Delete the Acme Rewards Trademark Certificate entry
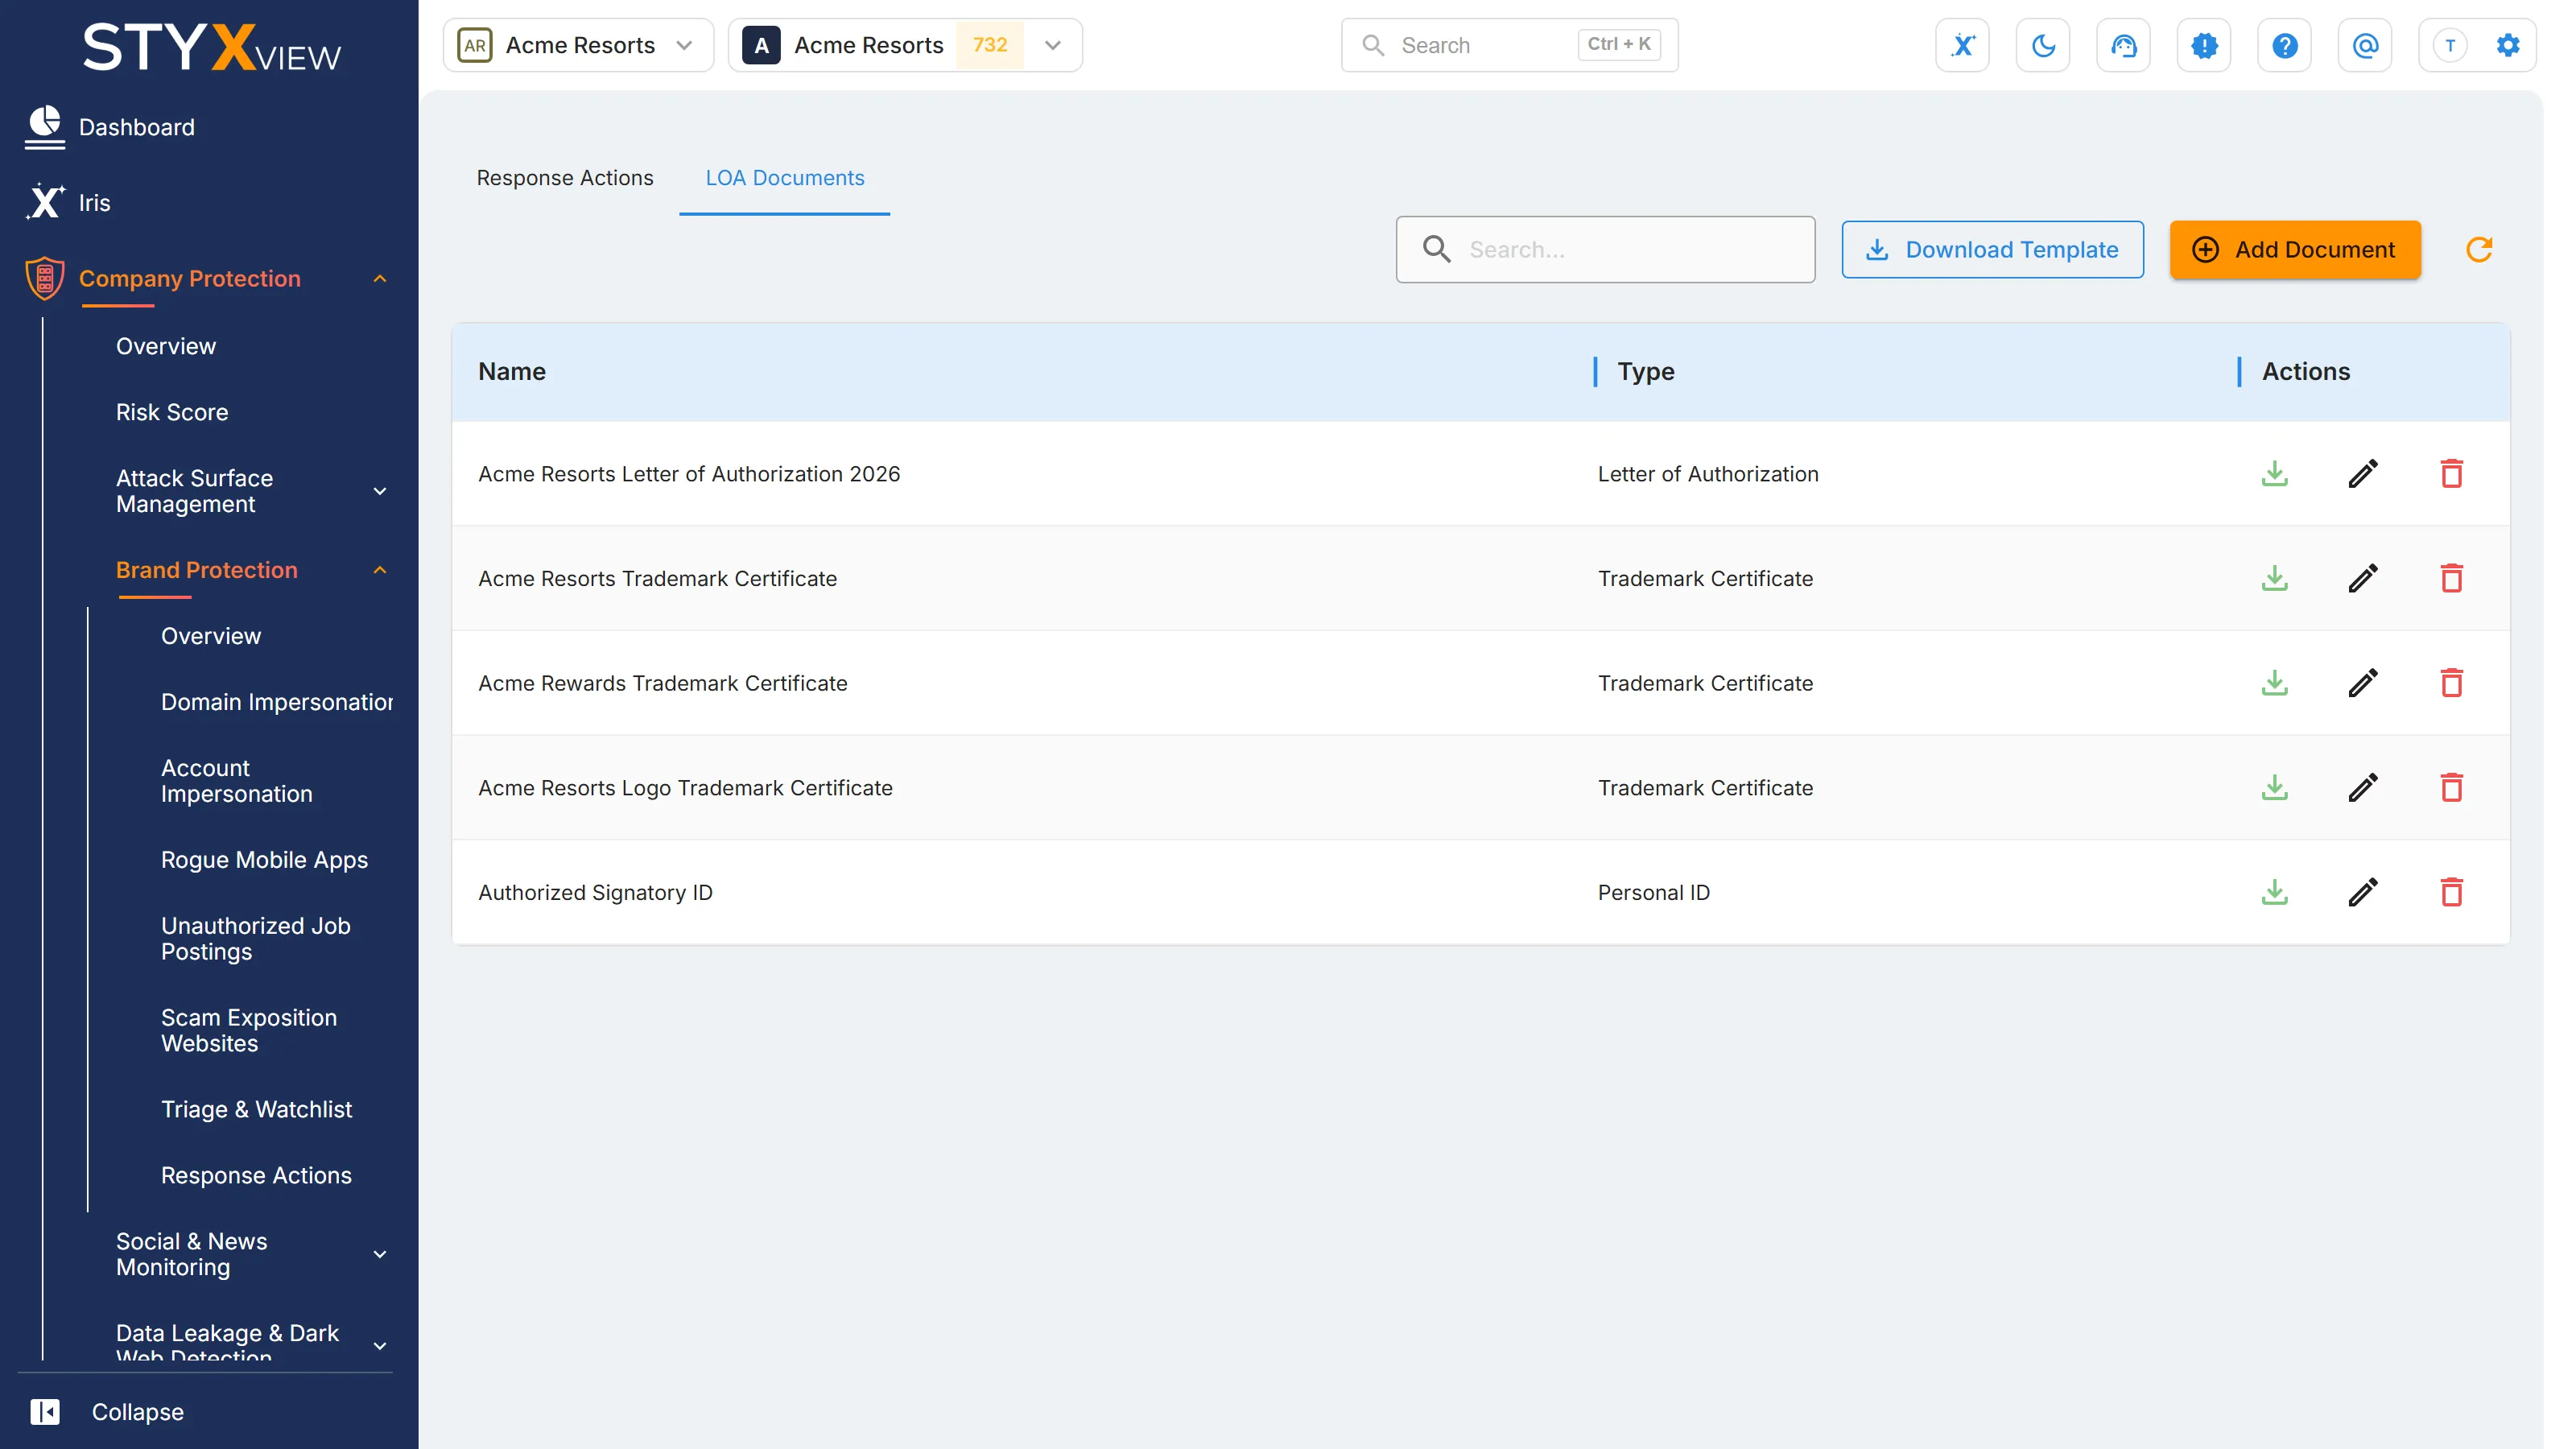The image size is (2576, 1449). tap(2451, 683)
